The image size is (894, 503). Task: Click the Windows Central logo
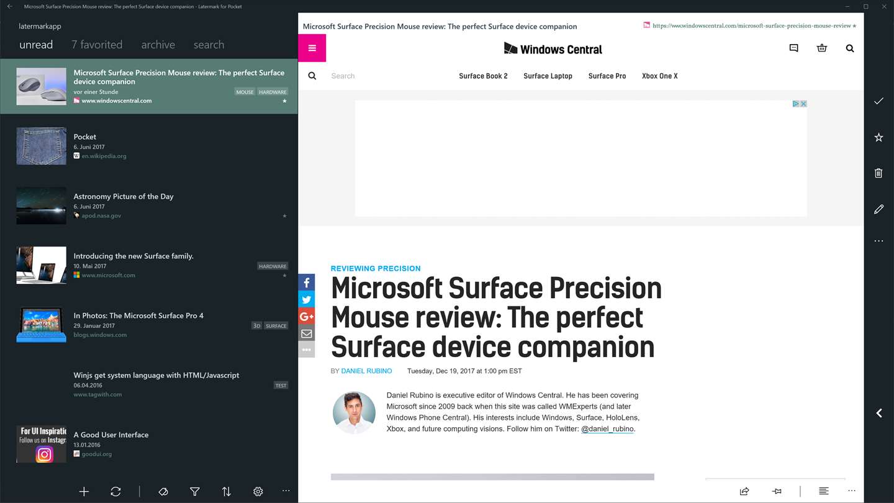(553, 48)
